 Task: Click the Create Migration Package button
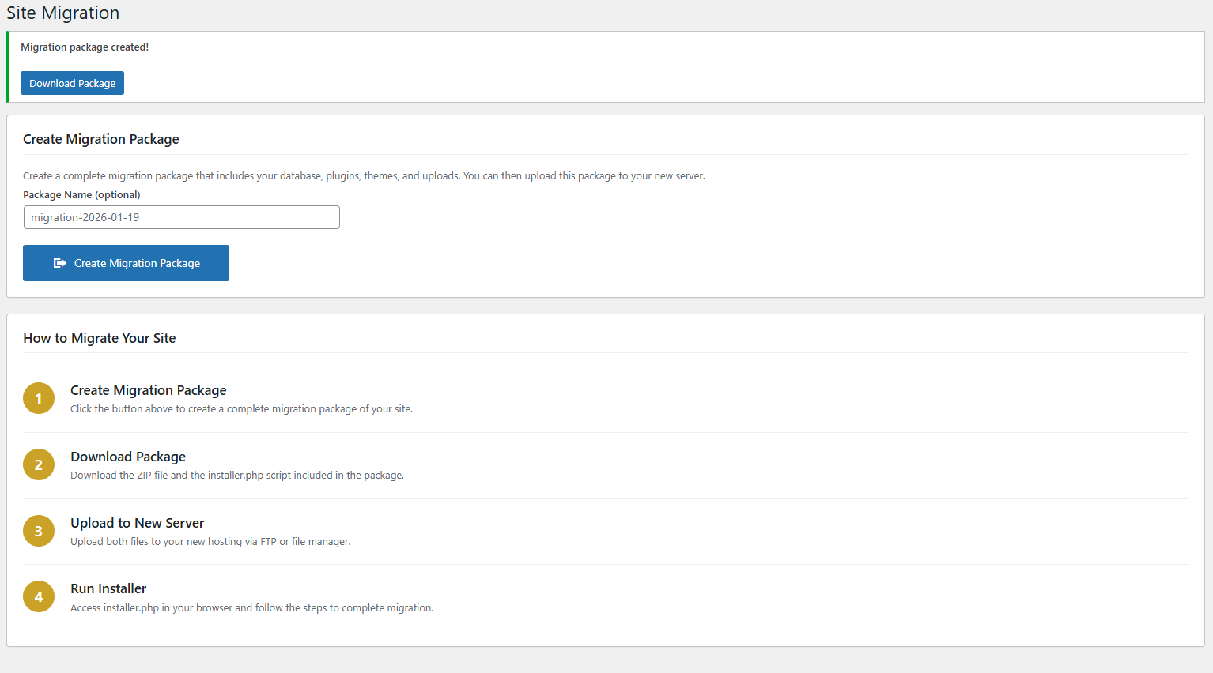click(126, 263)
